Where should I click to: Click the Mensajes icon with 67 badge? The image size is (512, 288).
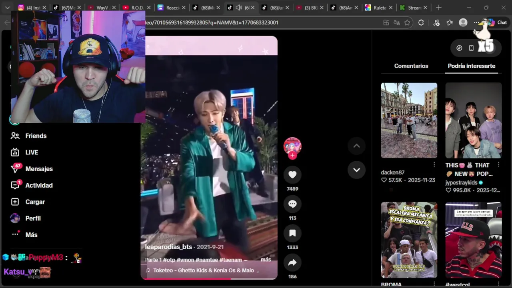click(15, 169)
